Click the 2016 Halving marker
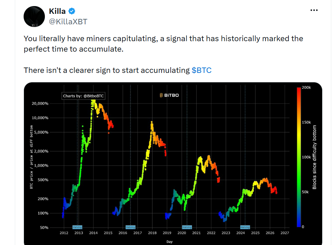 (x=131, y=227)
